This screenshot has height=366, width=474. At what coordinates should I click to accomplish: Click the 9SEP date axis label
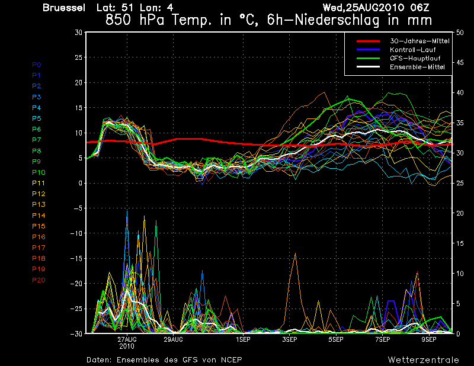pos(429,339)
